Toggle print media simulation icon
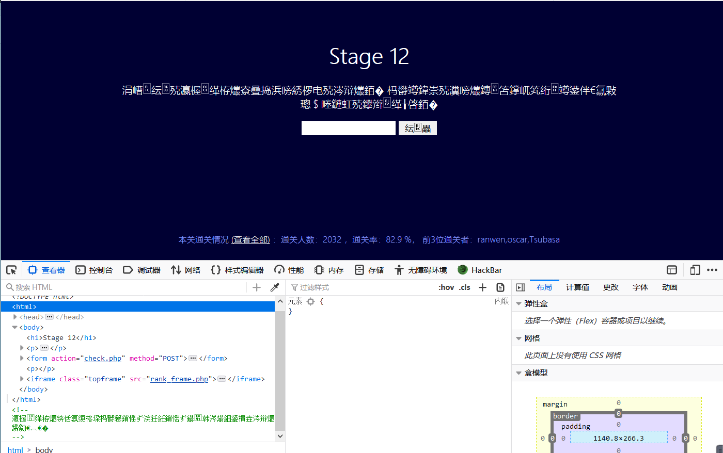Viewport: 723px width, 453px height. [500, 287]
